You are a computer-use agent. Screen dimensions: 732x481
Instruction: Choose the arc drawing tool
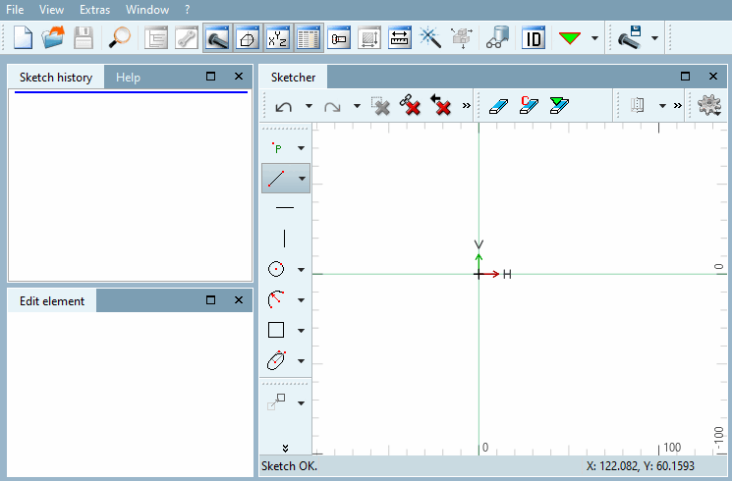point(276,299)
